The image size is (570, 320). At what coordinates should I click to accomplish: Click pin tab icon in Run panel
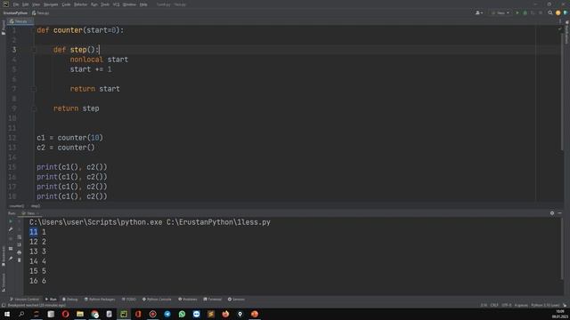click(x=11, y=259)
